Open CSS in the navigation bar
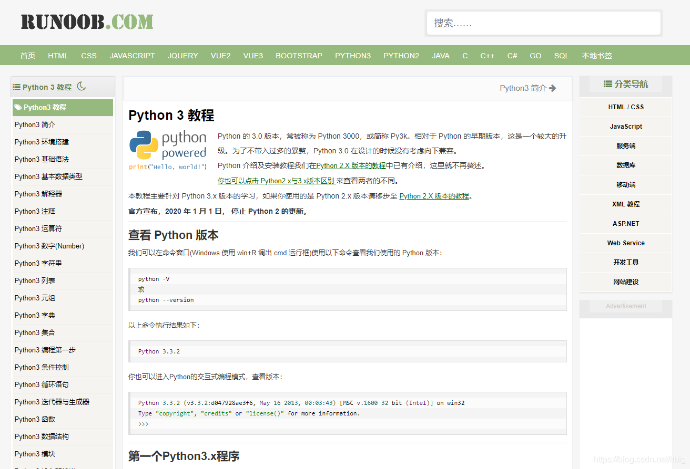 [89, 56]
